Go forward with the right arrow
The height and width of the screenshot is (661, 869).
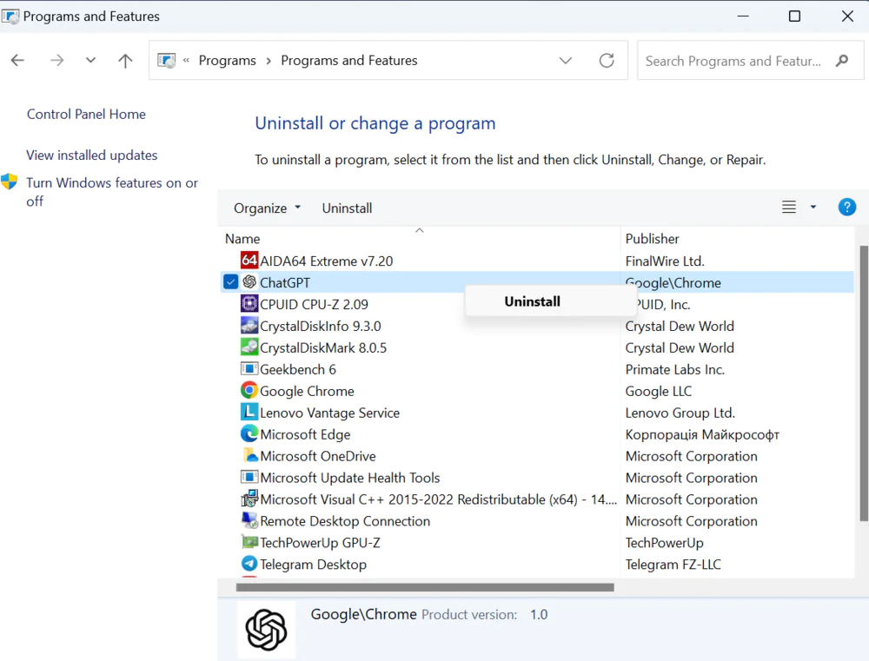(x=56, y=60)
